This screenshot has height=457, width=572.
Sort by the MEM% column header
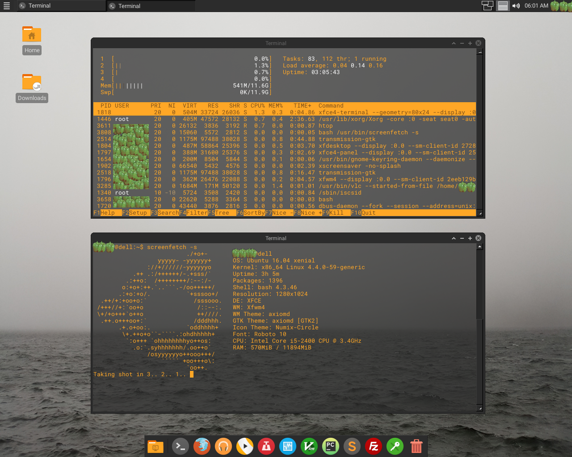tap(275, 106)
